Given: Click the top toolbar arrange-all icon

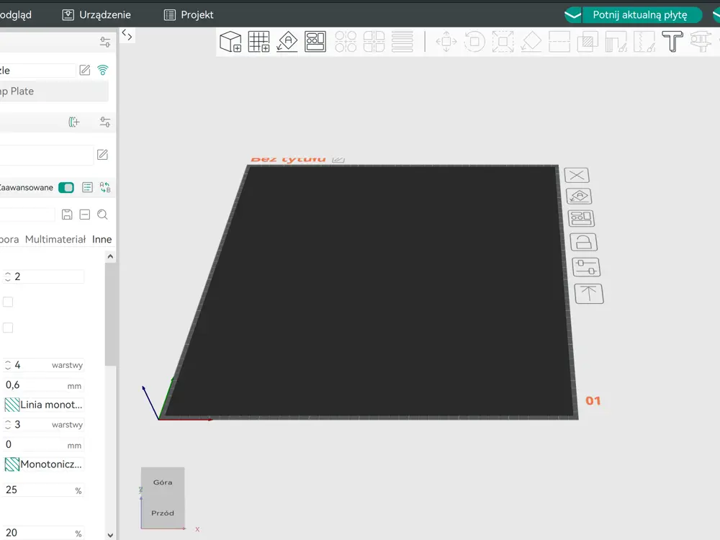Looking at the screenshot, I should click(x=315, y=42).
